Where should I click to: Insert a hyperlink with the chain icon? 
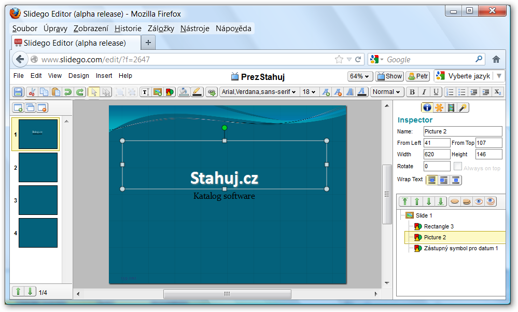point(212,92)
